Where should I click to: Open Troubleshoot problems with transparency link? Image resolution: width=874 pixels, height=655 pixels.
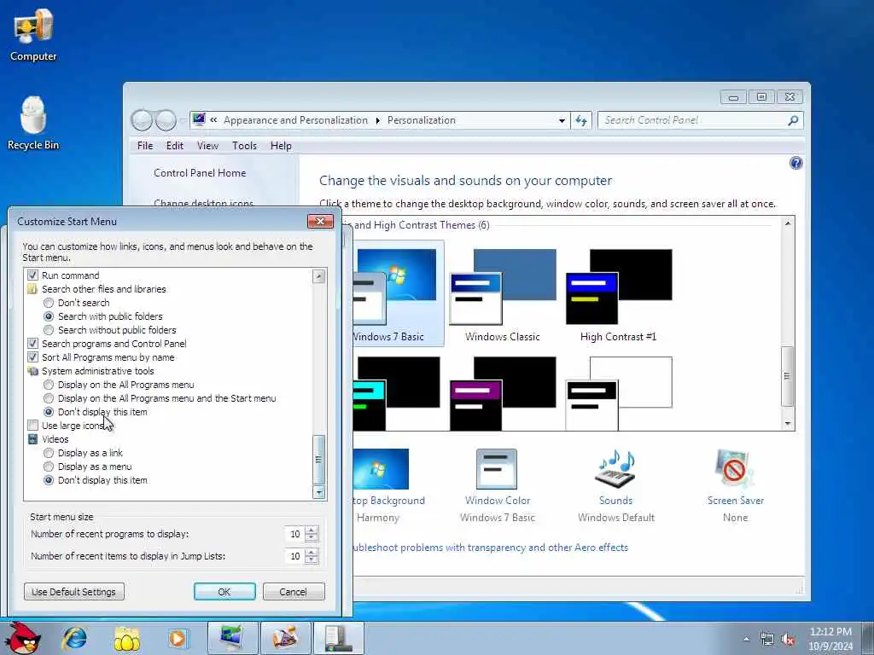point(490,548)
